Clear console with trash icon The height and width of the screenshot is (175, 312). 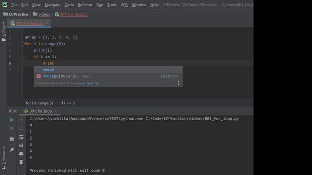21,162
